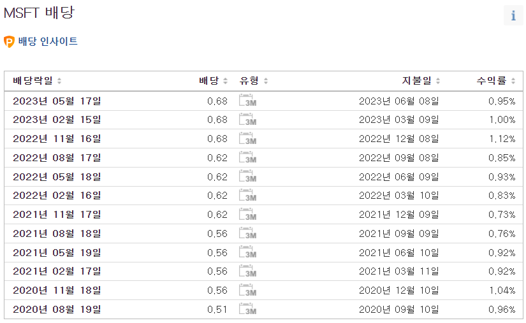Click the 0.95% yield value
526x323 pixels.
point(502,101)
